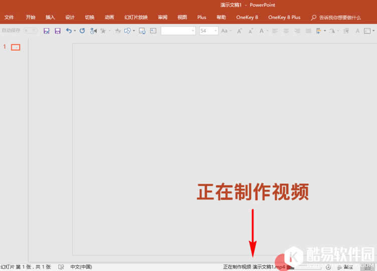This screenshot has height=271, width=377.
Task: Center-align text with the toolbar icon
Action: pos(286,31)
